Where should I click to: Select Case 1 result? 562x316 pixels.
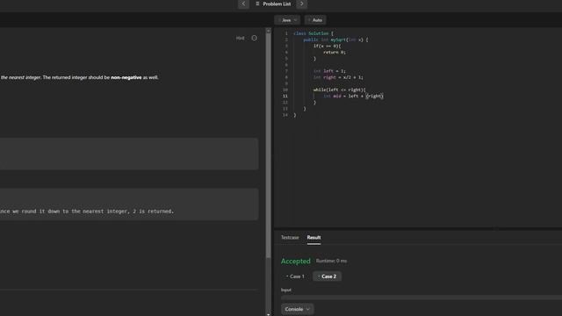tap(295, 276)
